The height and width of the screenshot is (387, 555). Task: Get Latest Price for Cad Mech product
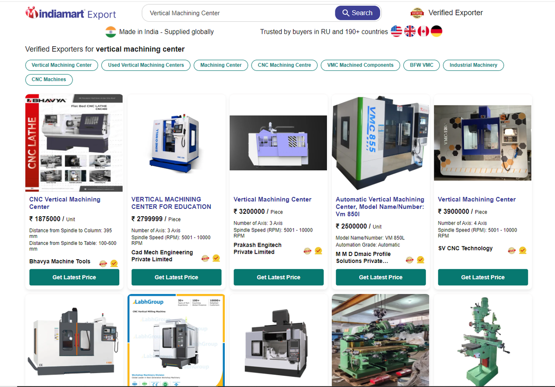click(176, 277)
